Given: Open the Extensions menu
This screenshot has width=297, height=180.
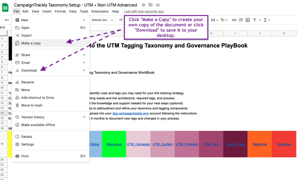Looking at the screenshot, I should (100, 11).
